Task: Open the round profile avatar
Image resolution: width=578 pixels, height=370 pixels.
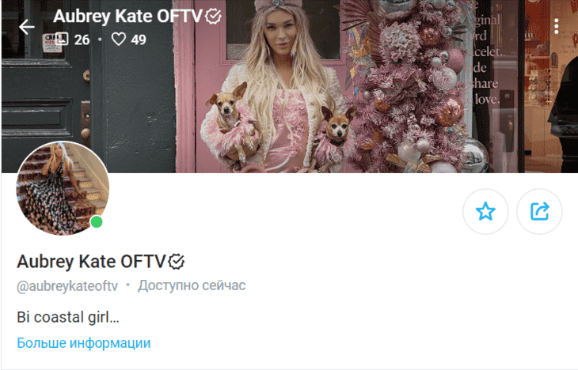Action: point(63,188)
